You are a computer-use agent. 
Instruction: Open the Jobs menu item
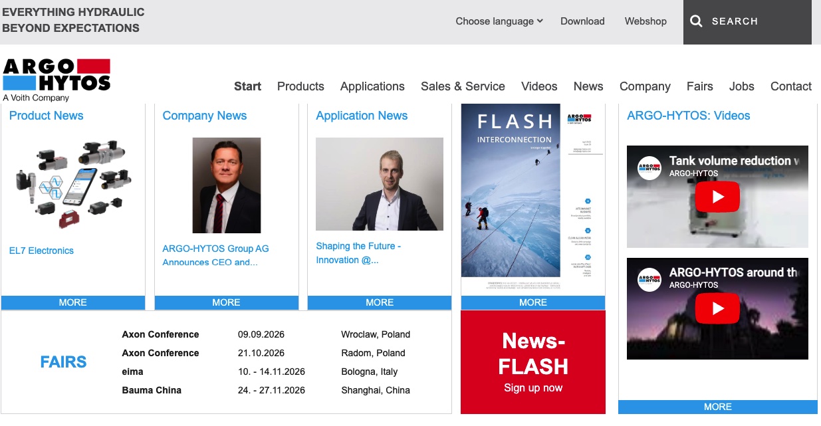[741, 86]
